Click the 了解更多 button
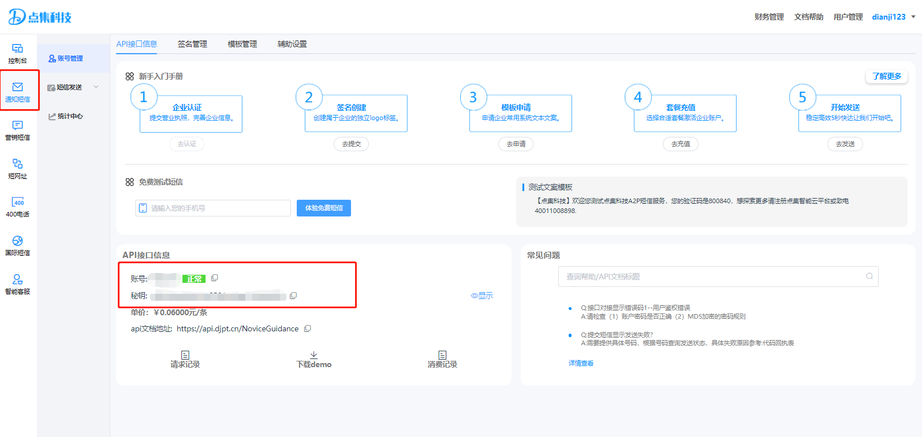 tap(887, 76)
